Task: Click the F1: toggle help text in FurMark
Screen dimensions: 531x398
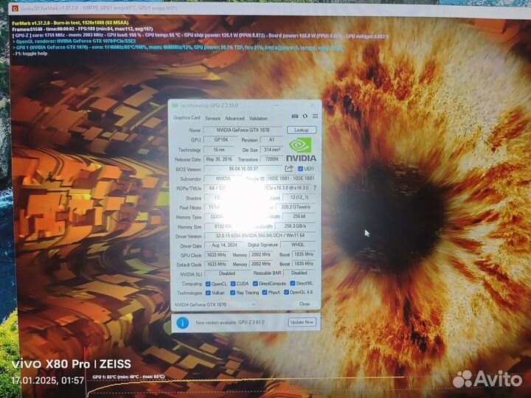Action: tap(30, 54)
